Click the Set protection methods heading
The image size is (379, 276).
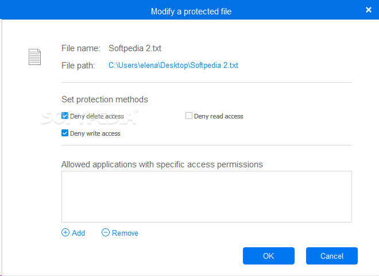pyautogui.click(x=105, y=99)
